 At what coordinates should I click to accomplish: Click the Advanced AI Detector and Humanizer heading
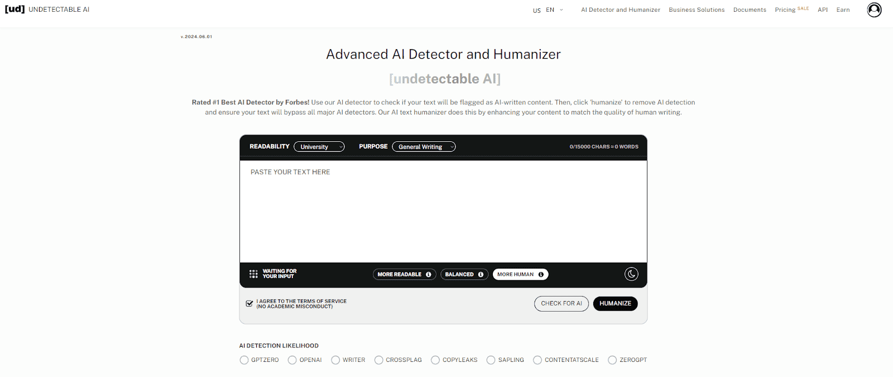click(x=443, y=54)
